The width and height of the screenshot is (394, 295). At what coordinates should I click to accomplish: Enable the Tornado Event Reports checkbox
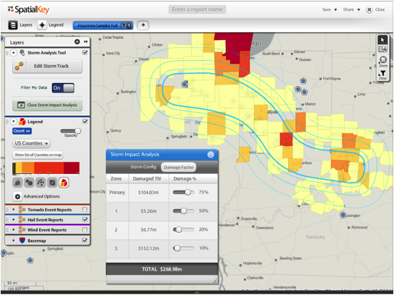[x=85, y=209]
